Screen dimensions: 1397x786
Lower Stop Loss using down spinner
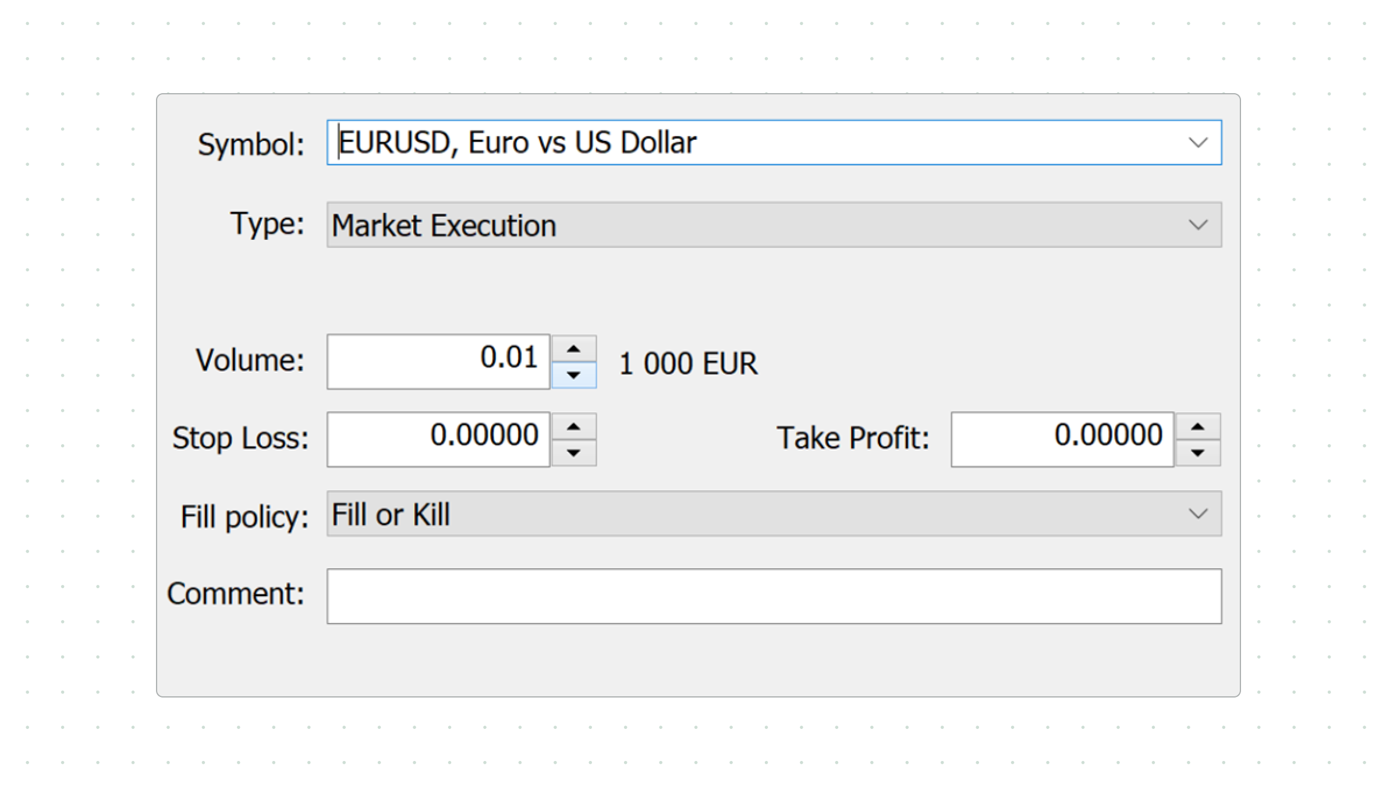[573, 453]
